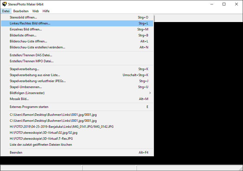
Task: Open recent file IMG_0141.JPG/IMG_0142.JPG
Action: pyautogui.click(x=77, y=127)
